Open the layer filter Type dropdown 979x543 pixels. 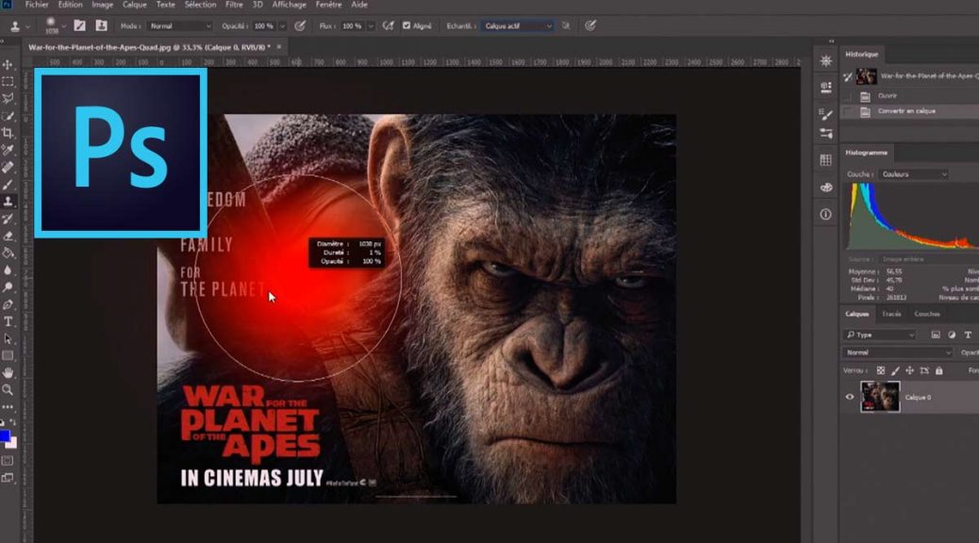880,336
